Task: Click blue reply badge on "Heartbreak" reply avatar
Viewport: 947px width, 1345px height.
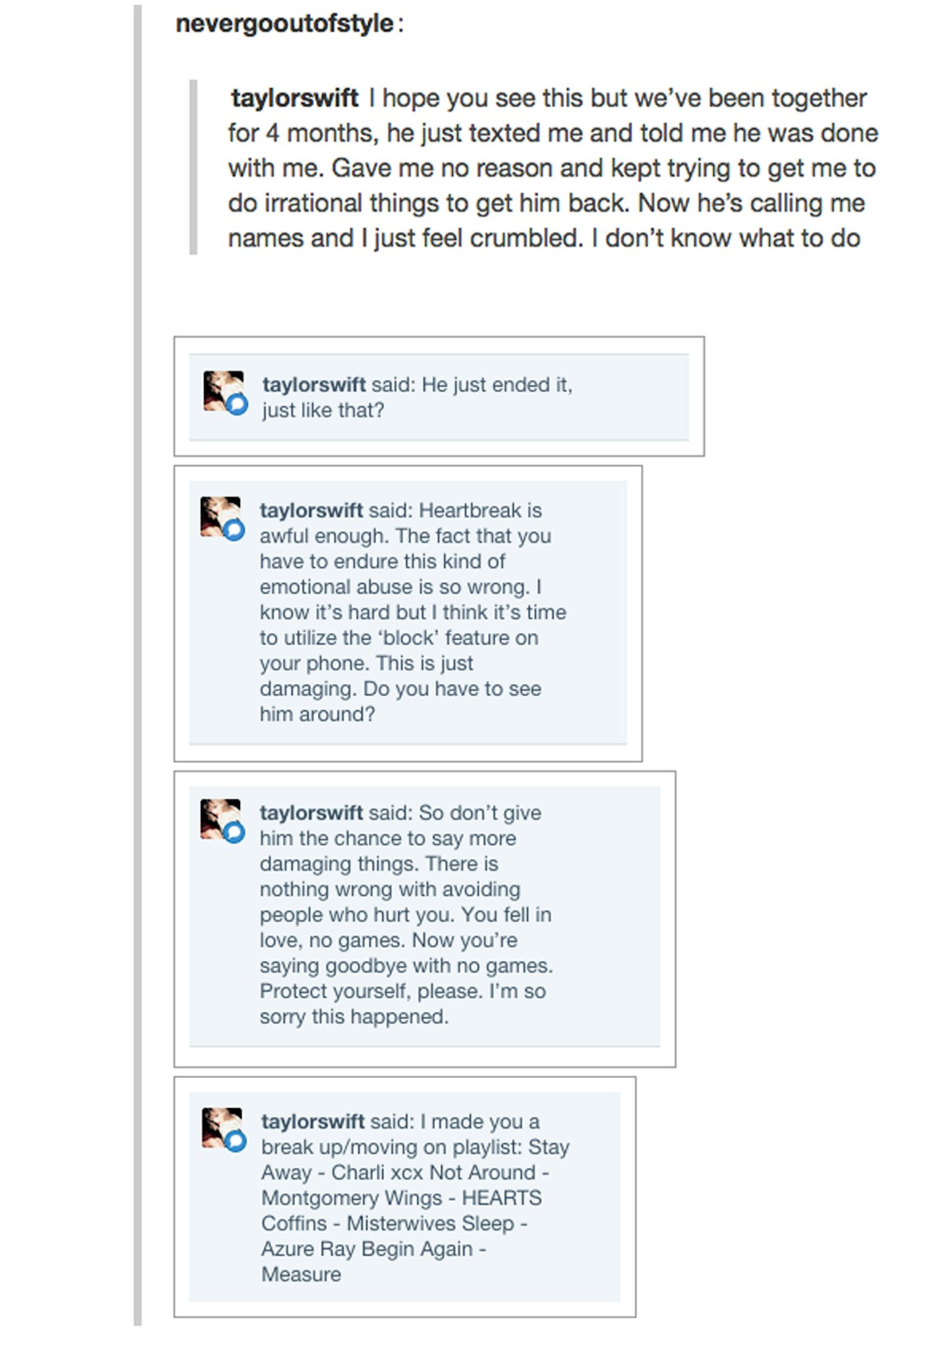Action: point(233,529)
